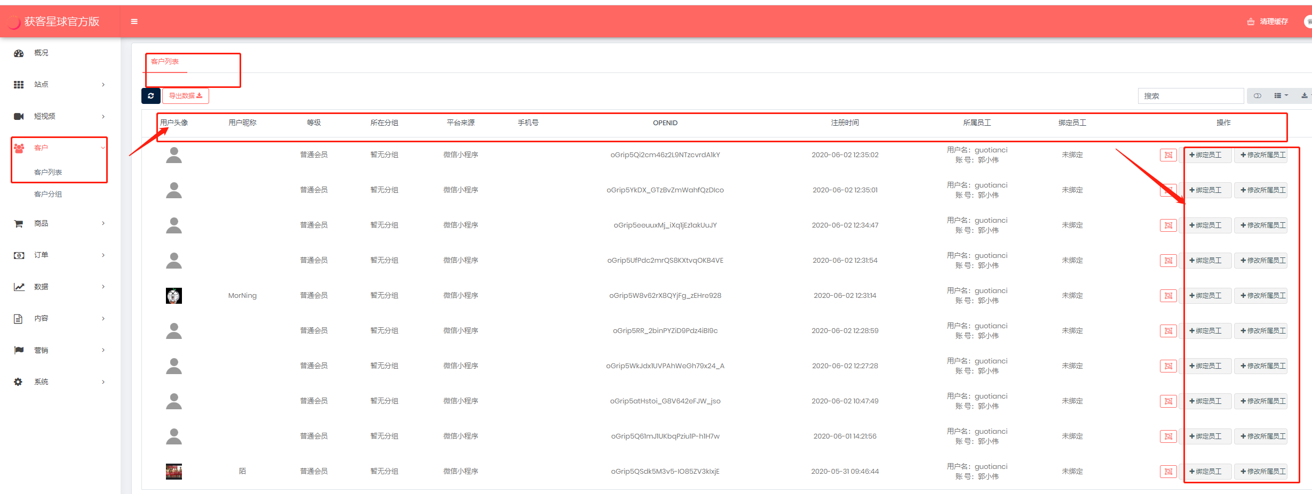Click 绑定员工 for the 12:35:02 row
The width and height of the screenshot is (1312, 494).
[1205, 155]
